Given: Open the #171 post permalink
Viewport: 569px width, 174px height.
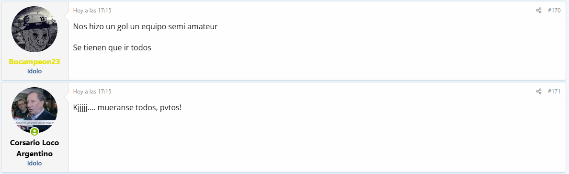Looking at the screenshot, I should click(554, 92).
